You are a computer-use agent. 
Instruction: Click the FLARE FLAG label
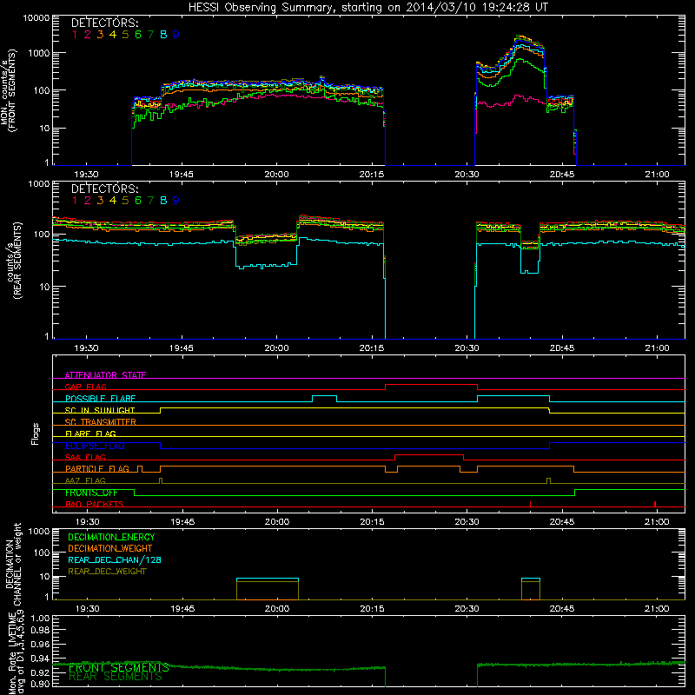point(90,434)
